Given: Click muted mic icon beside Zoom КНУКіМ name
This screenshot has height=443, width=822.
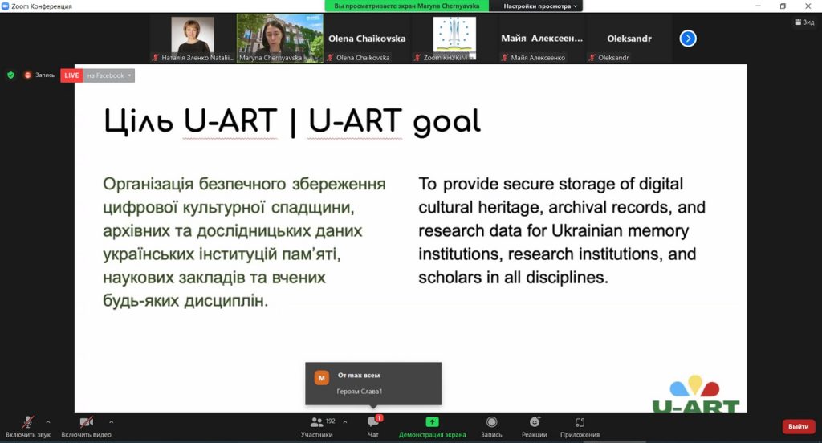Looking at the screenshot, I should 417,58.
